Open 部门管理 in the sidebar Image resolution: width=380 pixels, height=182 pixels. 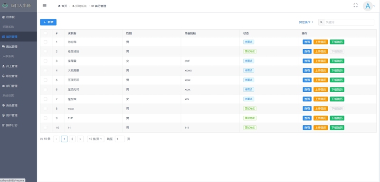(19, 86)
